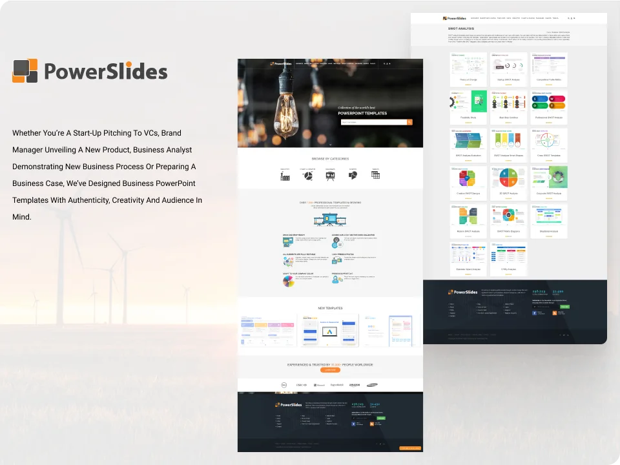
Task: Click the PowerSlides logo in homepage footer
Action: (x=288, y=404)
